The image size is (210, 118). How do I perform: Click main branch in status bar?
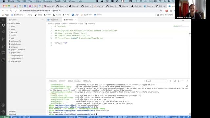click(x=14, y=117)
